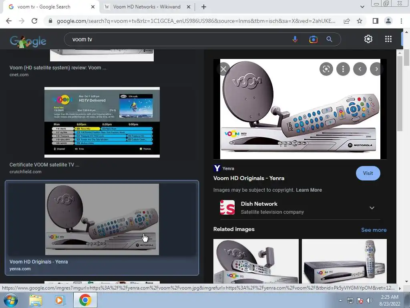Viewport: 410px width, 308px height.
Task: Select the voom tv - Google Search tab
Action: click(44, 7)
